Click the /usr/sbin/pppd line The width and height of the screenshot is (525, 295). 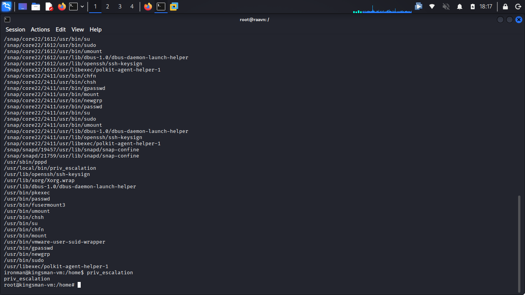point(25,162)
